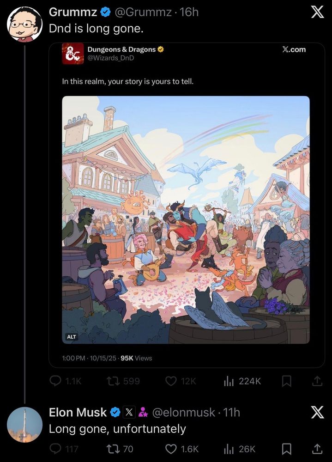
Task: View Elon Musk reply's 26K views
Action: [229, 449]
